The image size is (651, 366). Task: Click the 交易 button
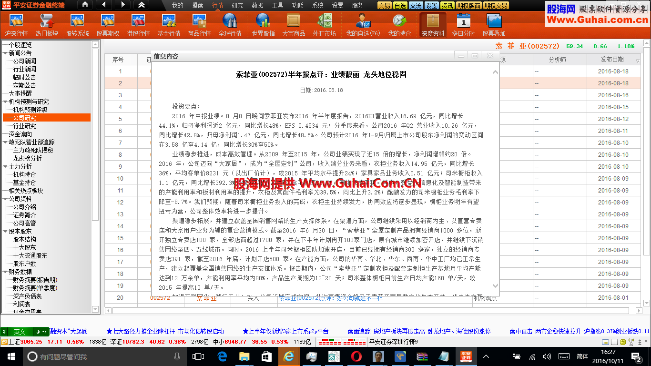click(385, 6)
